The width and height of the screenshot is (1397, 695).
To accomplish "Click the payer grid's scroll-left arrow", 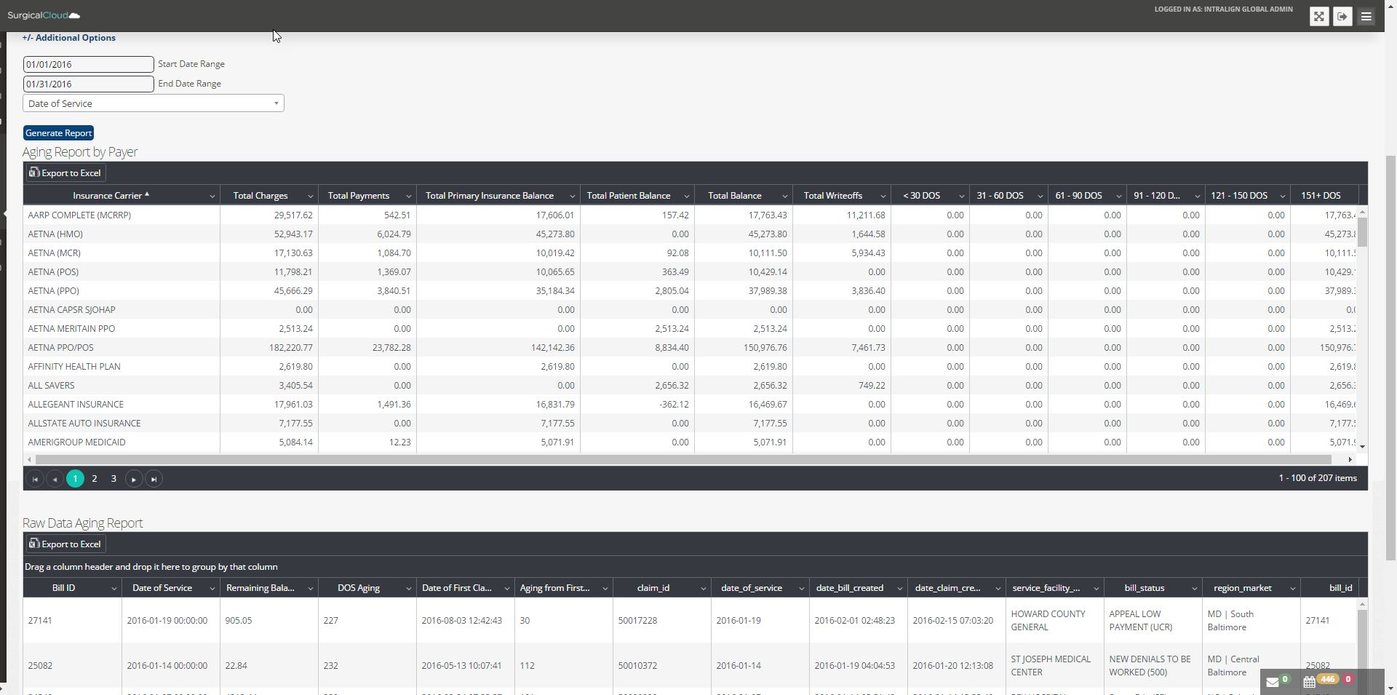I will coord(29,459).
